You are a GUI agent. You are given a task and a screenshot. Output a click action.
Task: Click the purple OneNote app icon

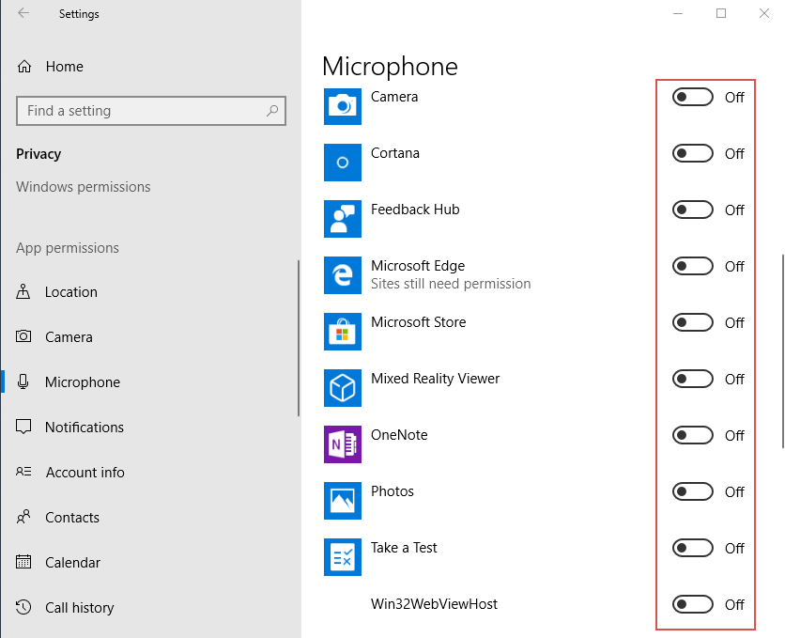click(x=343, y=444)
